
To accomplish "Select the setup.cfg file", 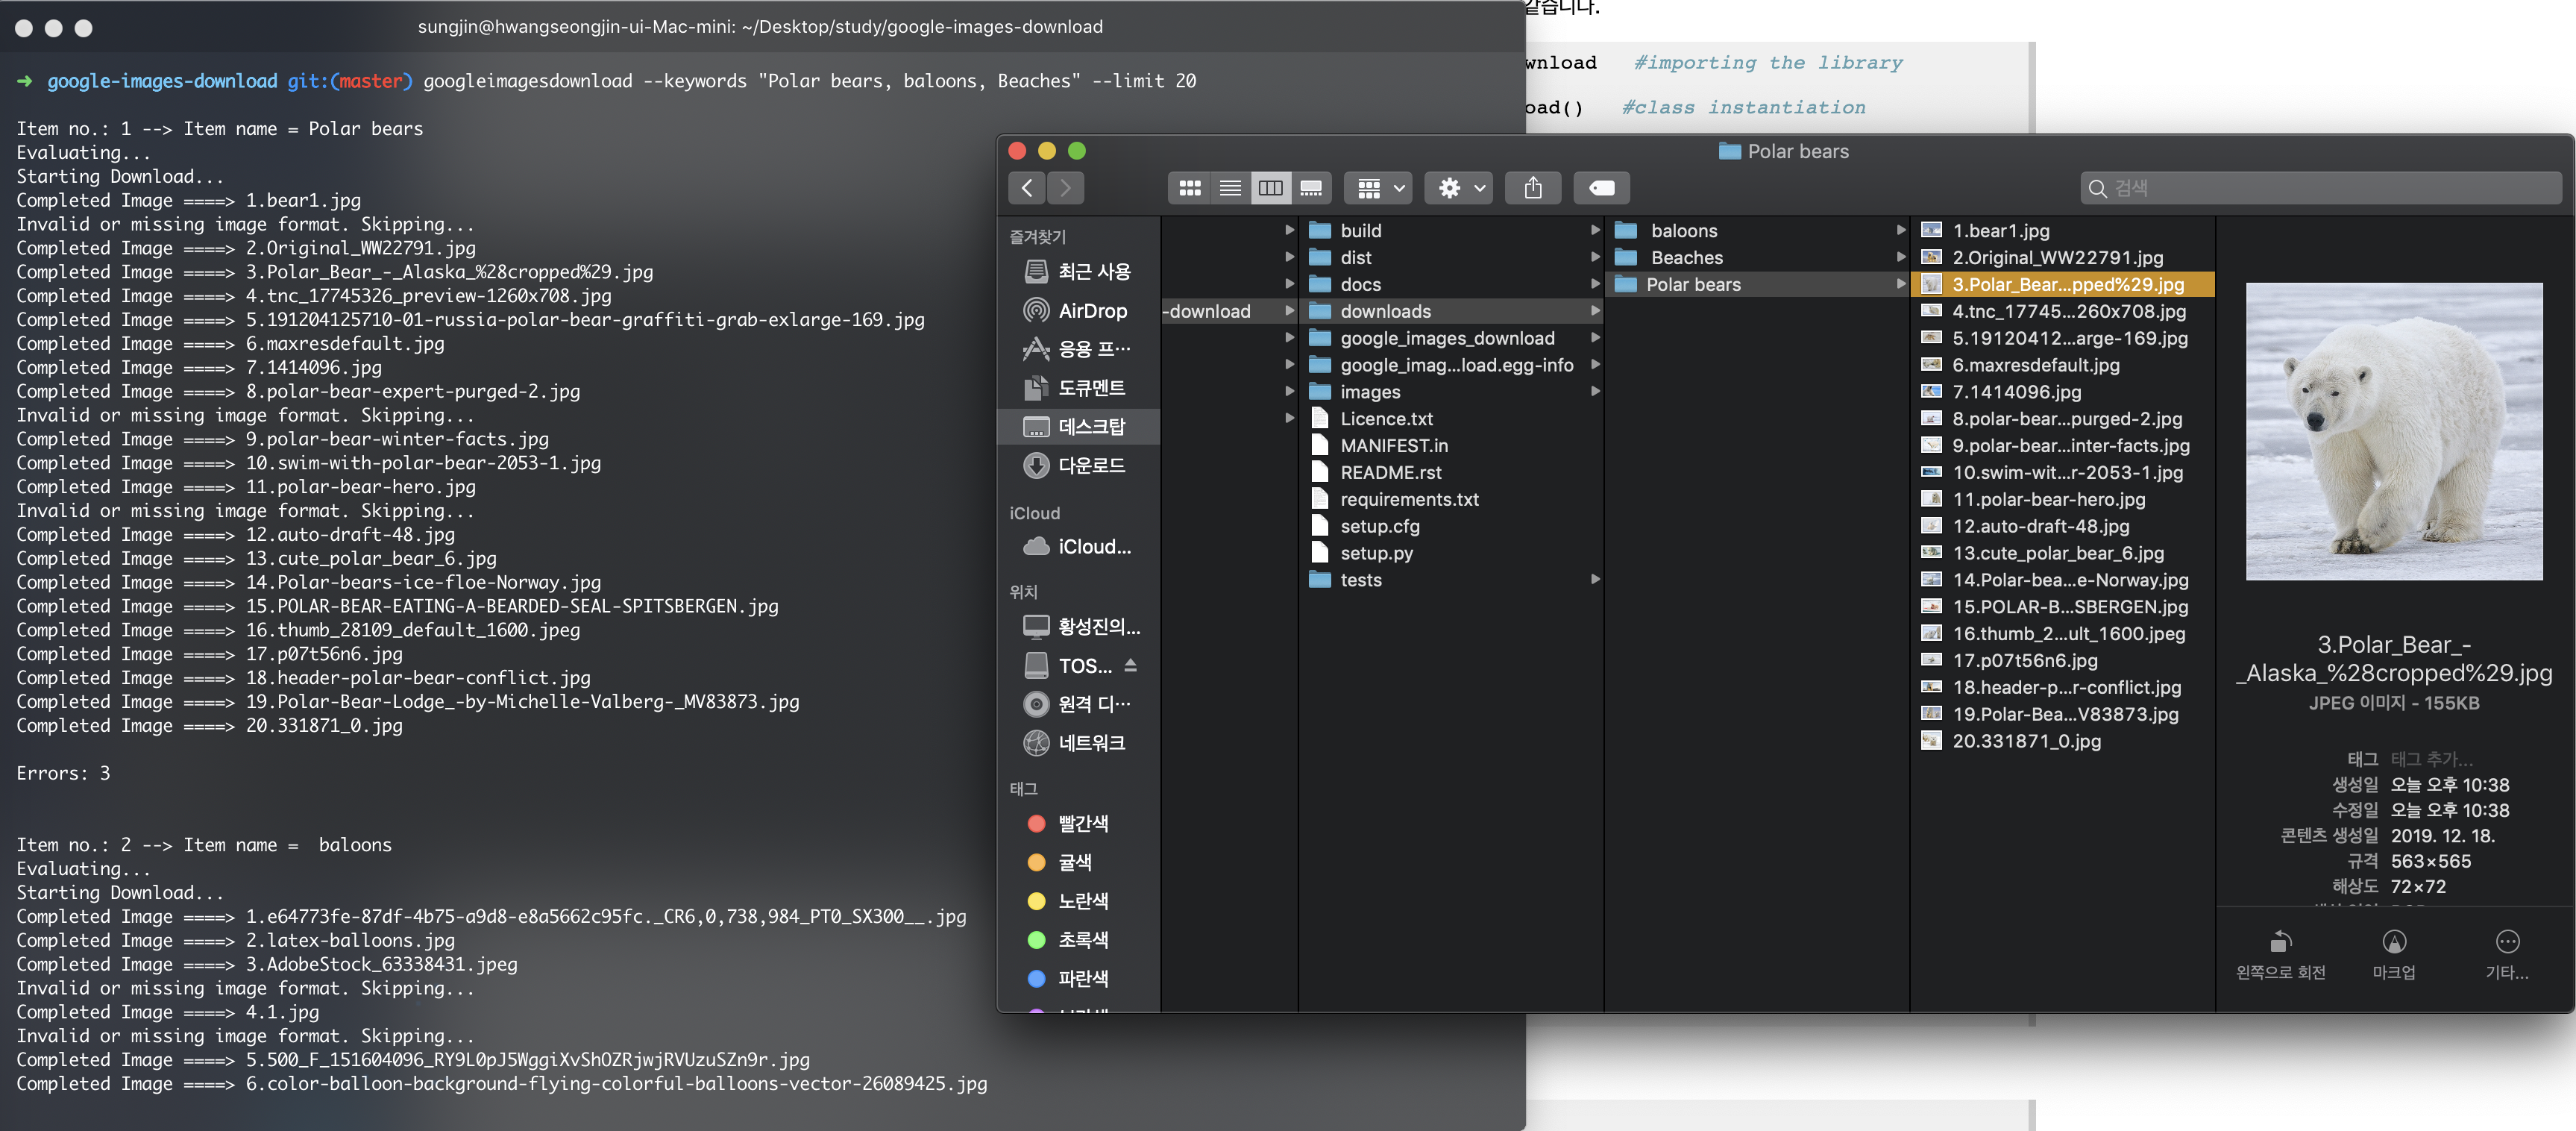I will [x=1451, y=527].
